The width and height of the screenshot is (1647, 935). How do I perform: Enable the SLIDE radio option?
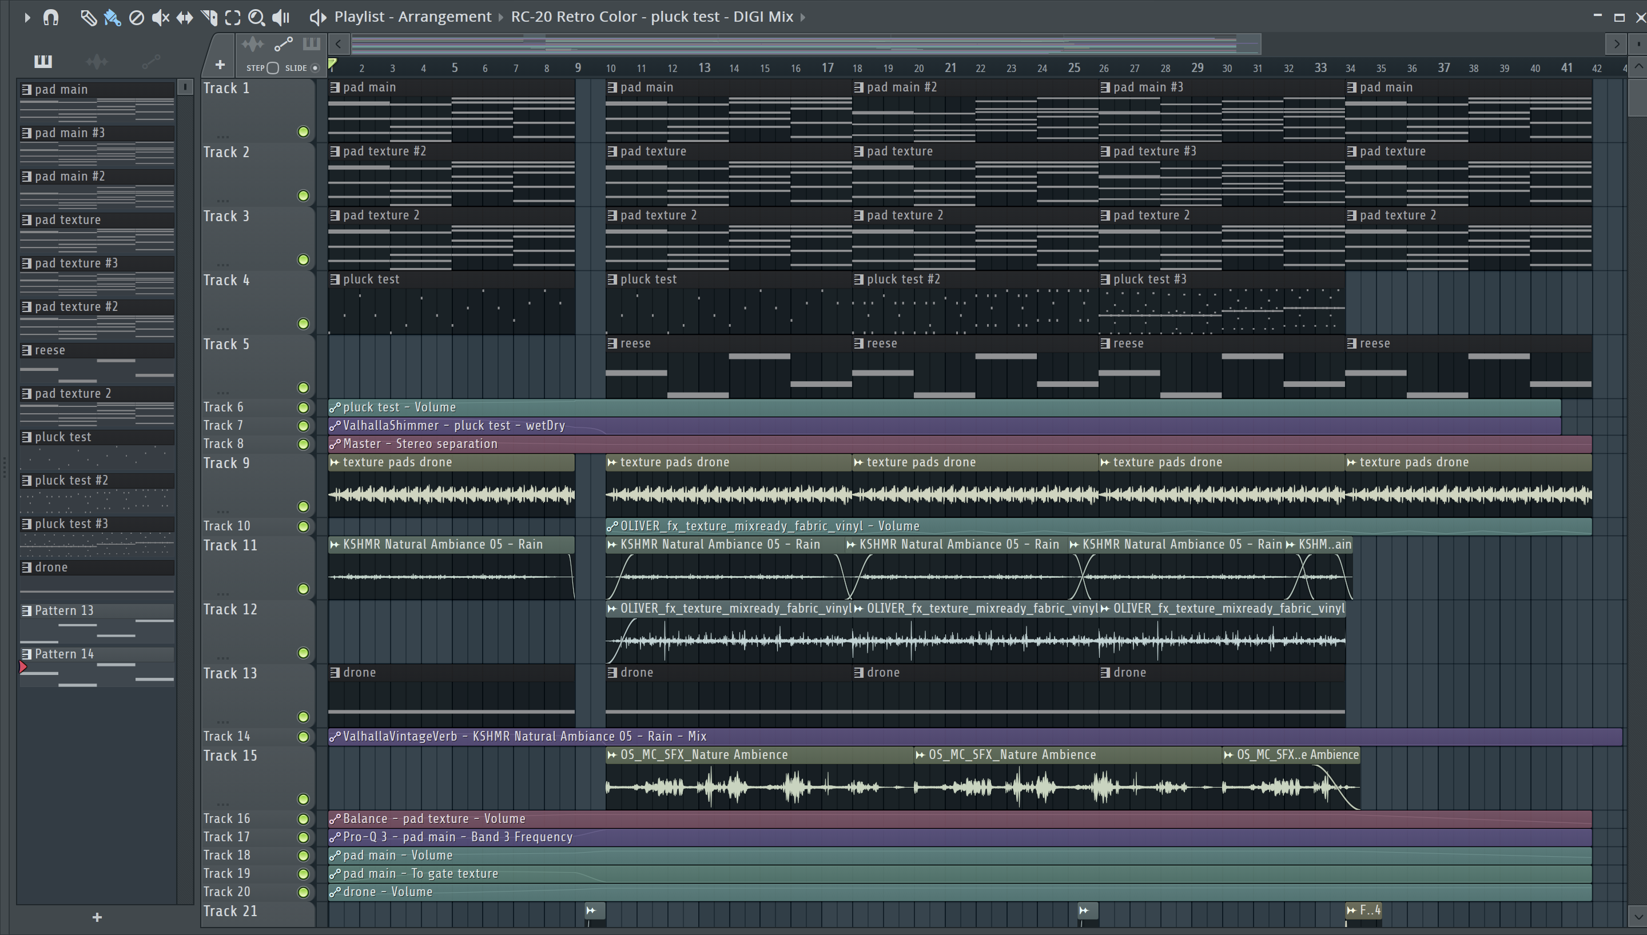315,68
